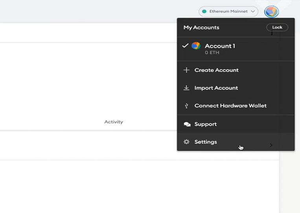Click the three-dot options icon under Lock
The width and height of the screenshot is (300, 213).
[x=272, y=33]
